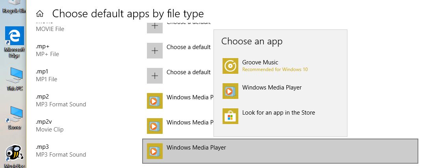Click "Choose a default" for .mp1
Image resolution: width=427 pixels, height=168 pixels.
point(188,72)
